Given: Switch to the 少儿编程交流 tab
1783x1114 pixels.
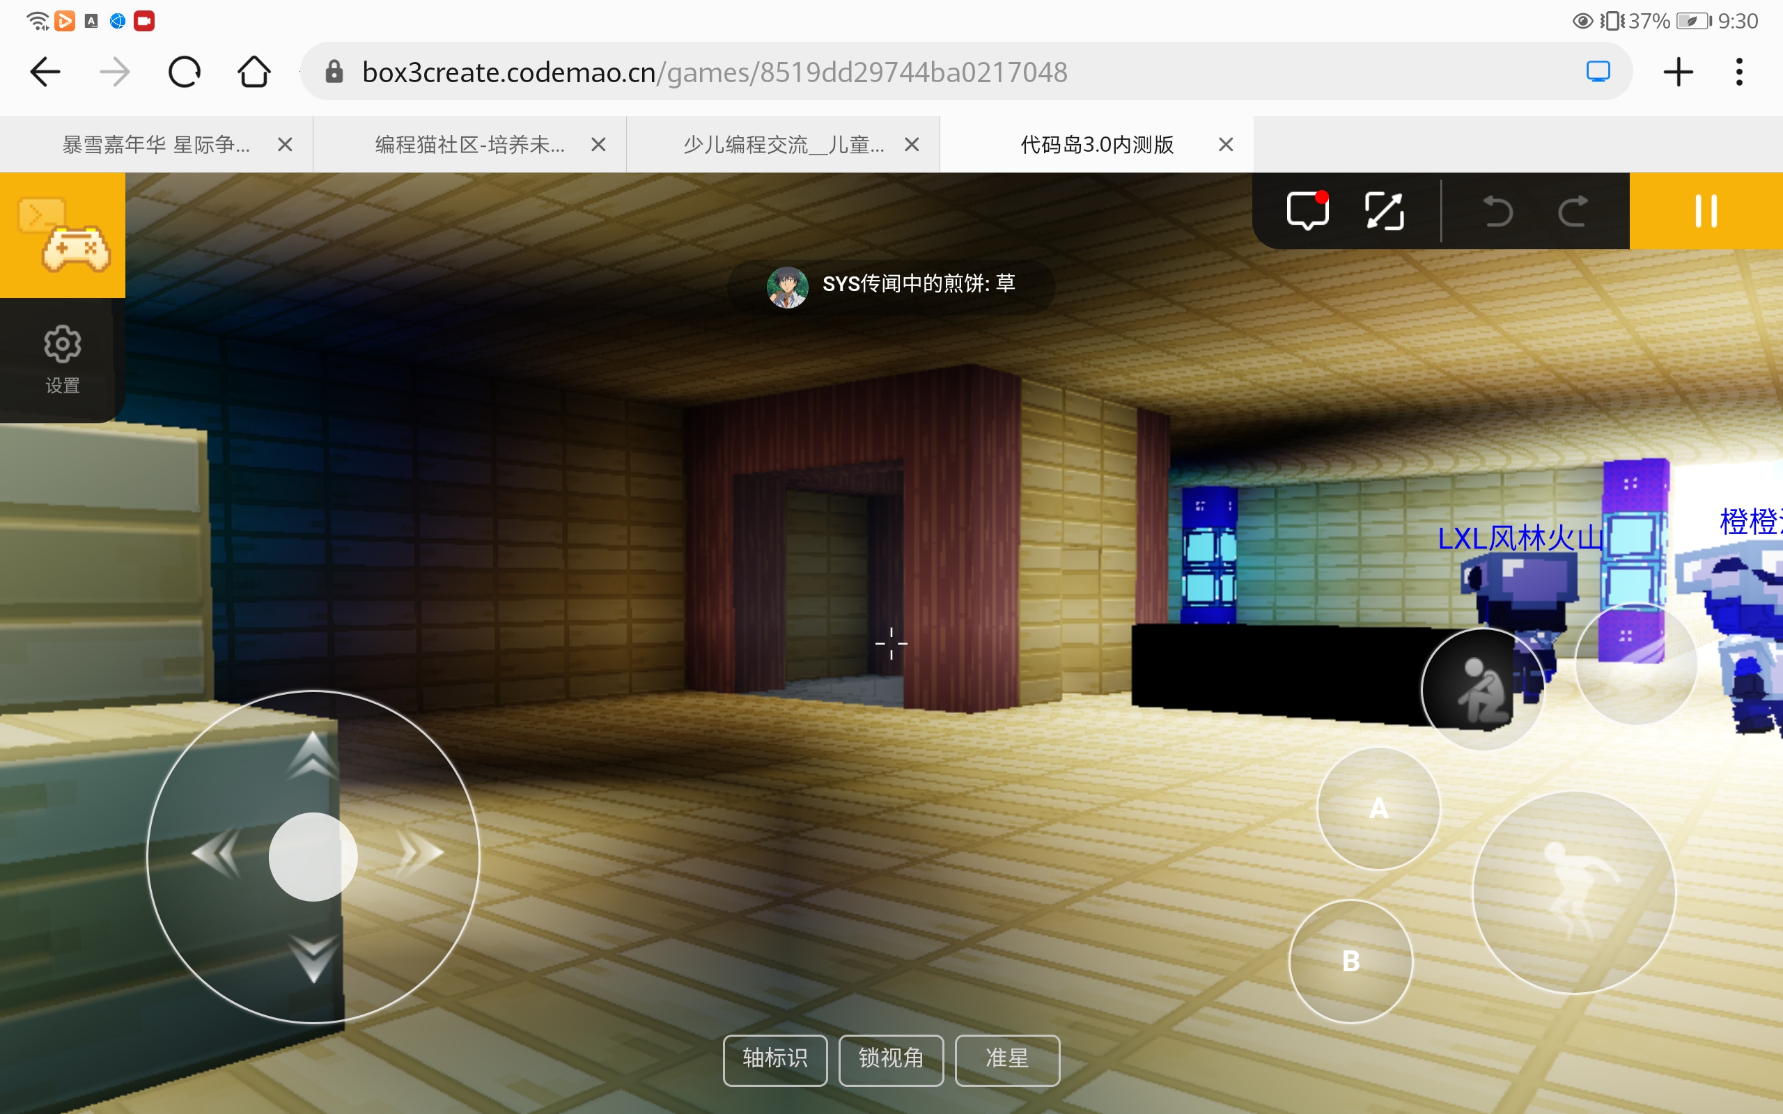Looking at the screenshot, I should (783, 144).
